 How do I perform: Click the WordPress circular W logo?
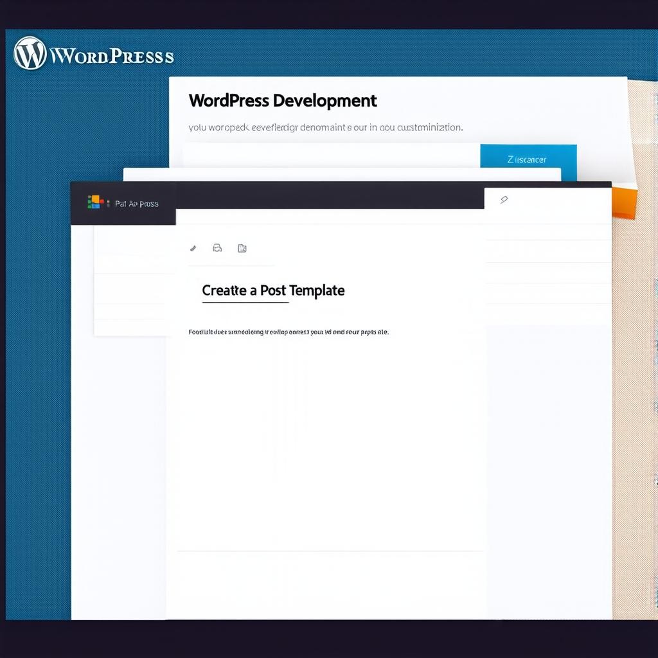coord(30,53)
